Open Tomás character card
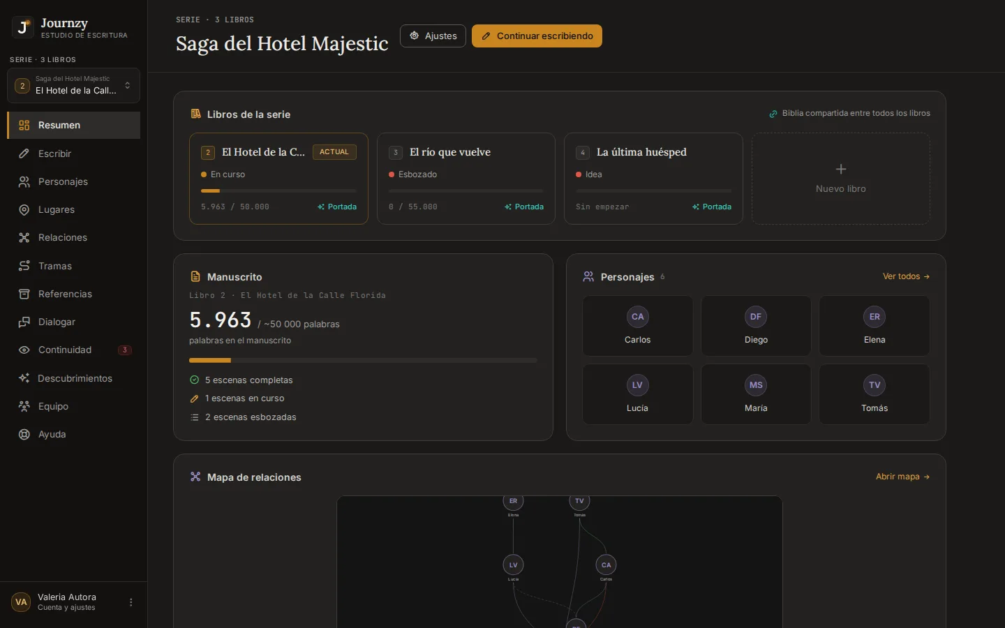 (874, 394)
